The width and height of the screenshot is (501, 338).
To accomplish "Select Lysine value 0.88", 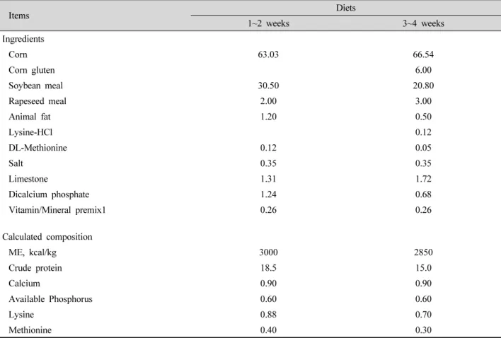I will click(x=268, y=315).
